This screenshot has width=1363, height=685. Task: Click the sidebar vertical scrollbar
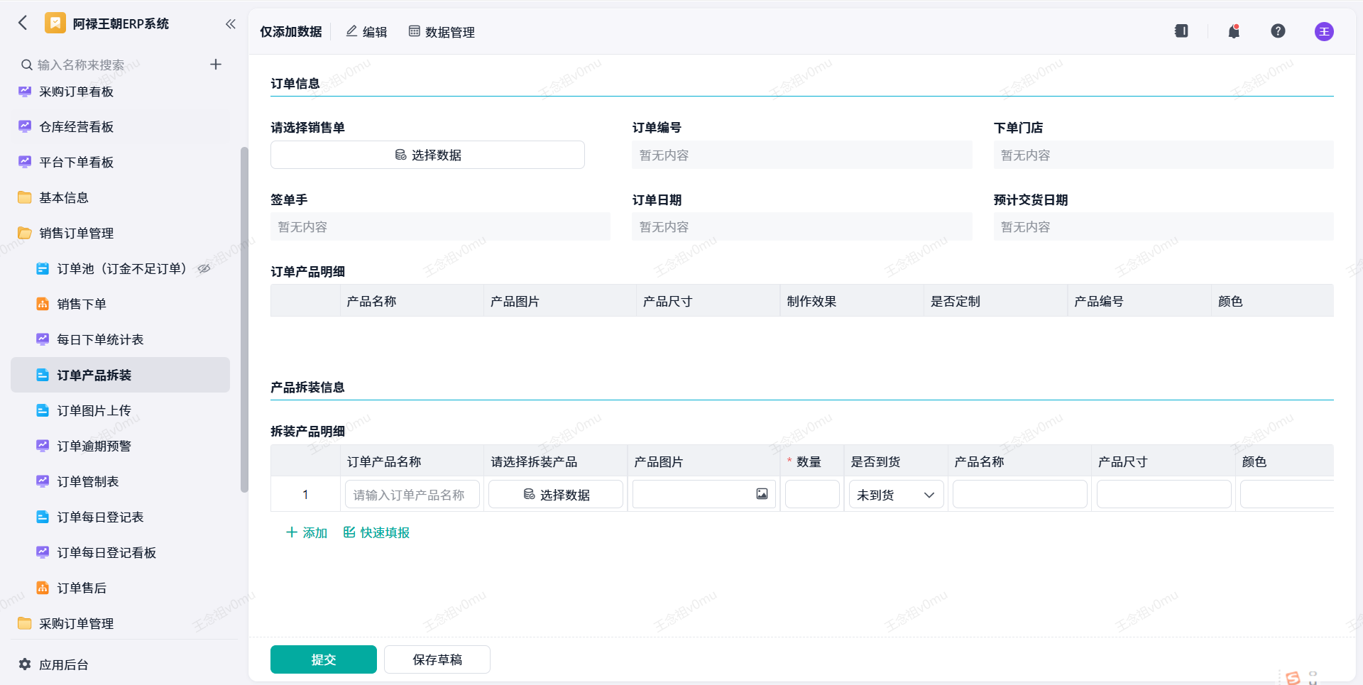pyautogui.click(x=244, y=319)
